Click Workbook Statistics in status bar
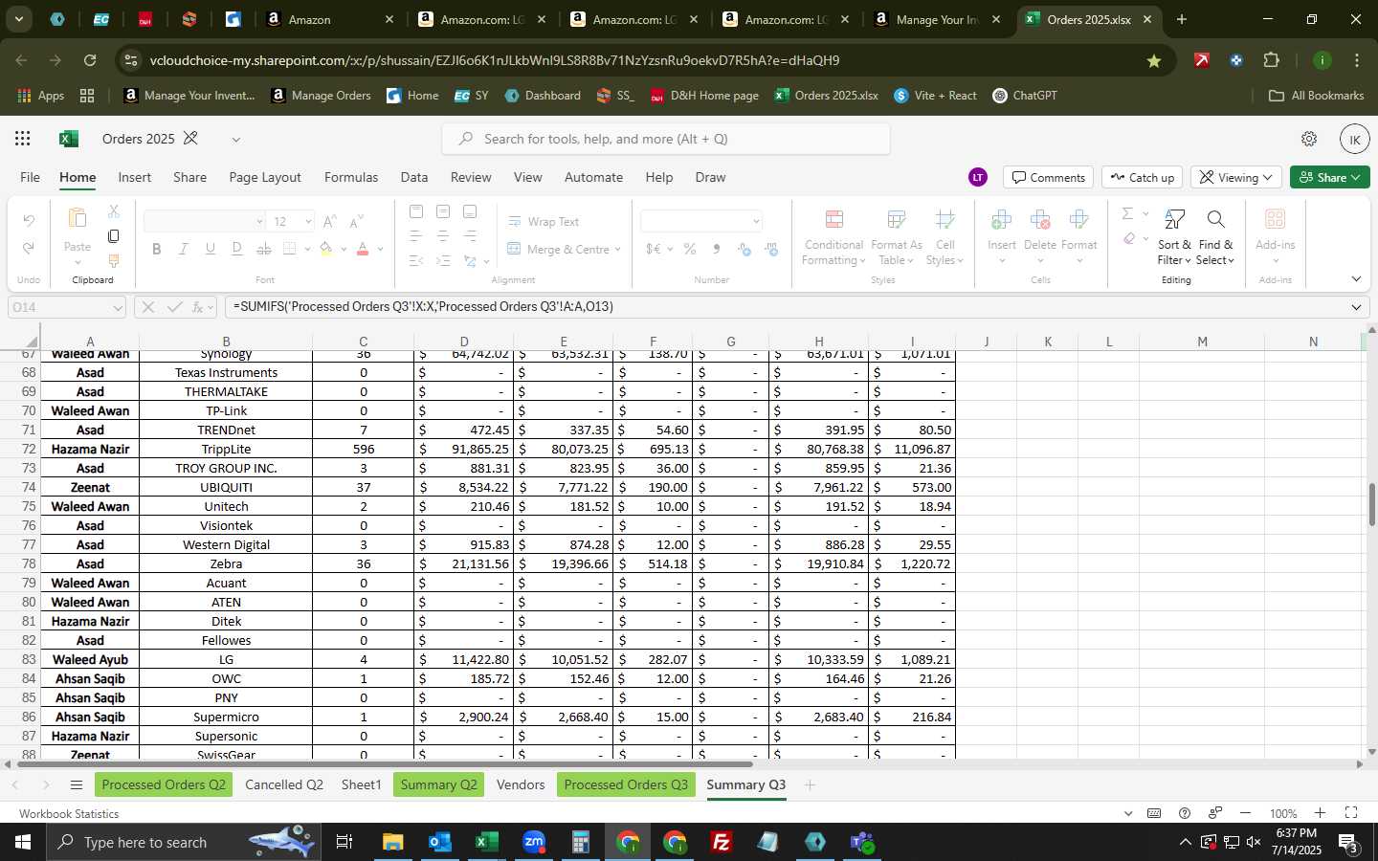This screenshot has width=1378, height=861. tap(69, 813)
